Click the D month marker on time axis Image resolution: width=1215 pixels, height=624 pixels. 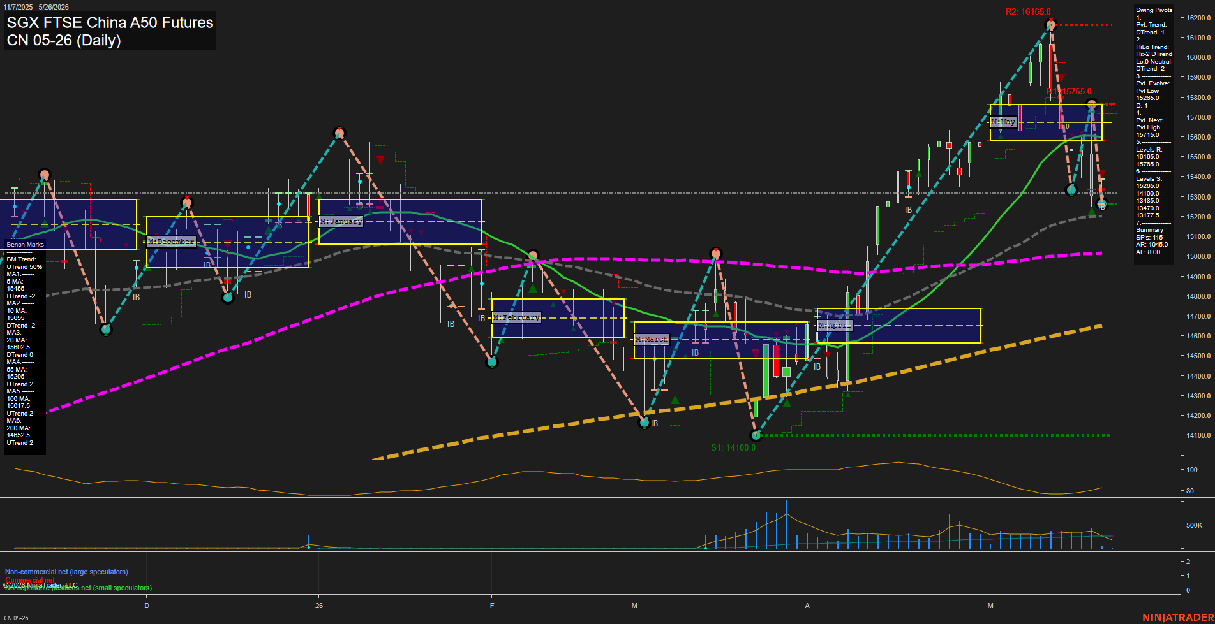click(x=147, y=606)
